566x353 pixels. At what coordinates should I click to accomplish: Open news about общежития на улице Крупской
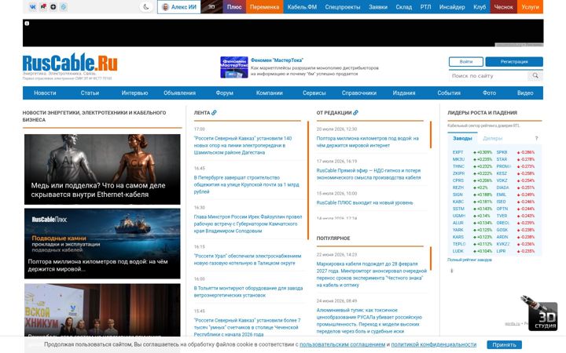pyautogui.click(x=247, y=184)
